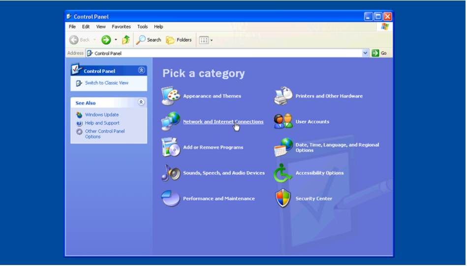The height and width of the screenshot is (266, 467).
Task: Open the Performance and Maintenance link
Action: (x=219, y=199)
